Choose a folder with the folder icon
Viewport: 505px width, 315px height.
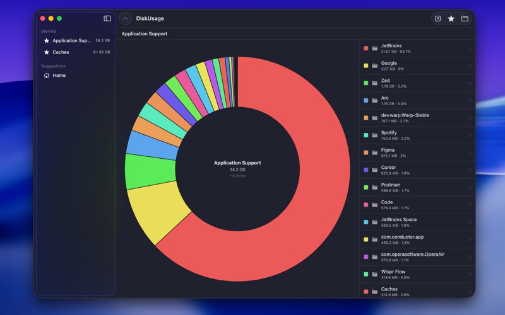click(x=465, y=19)
